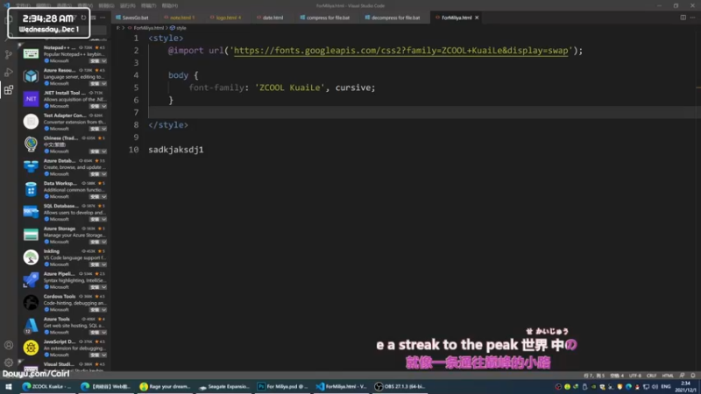Click the feedback icon in status bar
The width and height of the screenshot is (701, 394).
coord(682,376)
